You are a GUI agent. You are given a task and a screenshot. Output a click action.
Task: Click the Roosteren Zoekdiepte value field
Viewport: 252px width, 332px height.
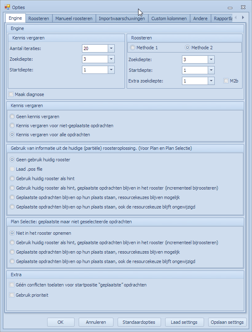[x=195, y=60]
